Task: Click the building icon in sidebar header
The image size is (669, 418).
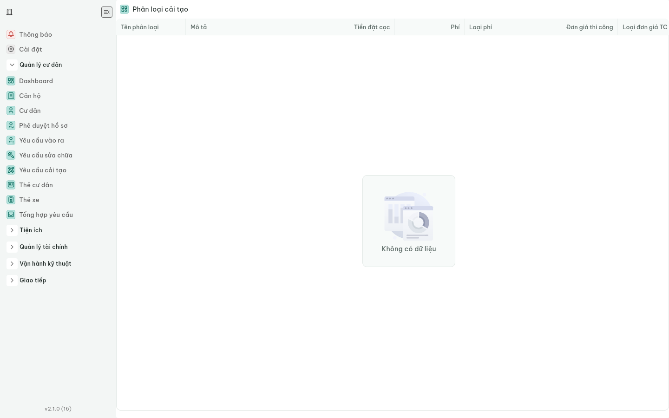Action: coord(9,12)
